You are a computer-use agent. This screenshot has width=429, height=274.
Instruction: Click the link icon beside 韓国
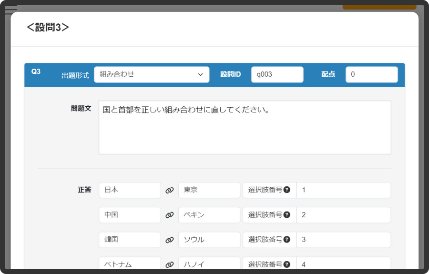pos(170,240)
